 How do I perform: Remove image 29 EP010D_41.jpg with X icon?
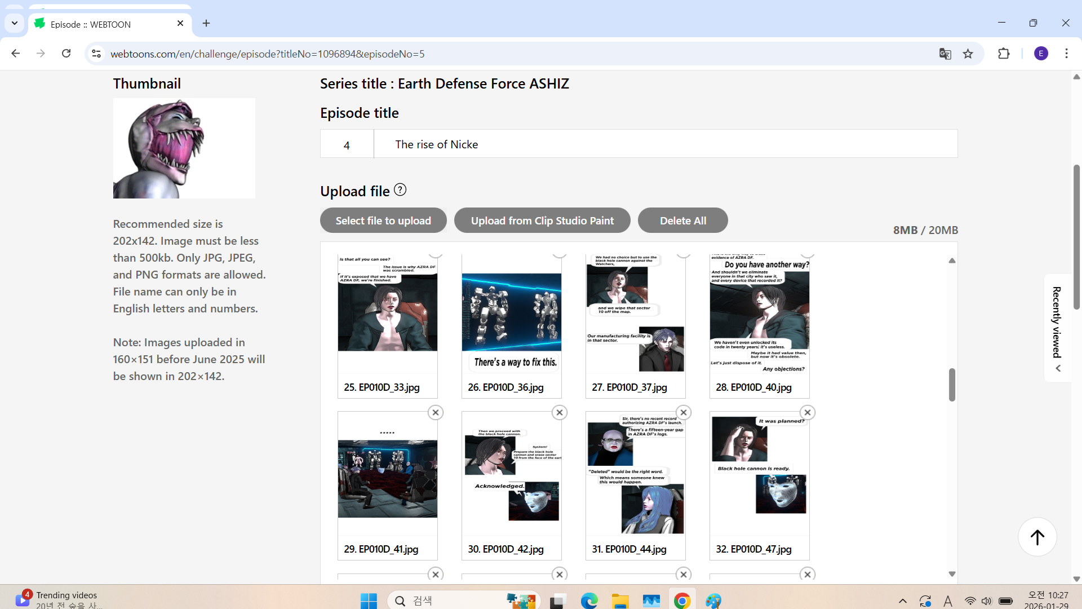click(x=435, y=413)
